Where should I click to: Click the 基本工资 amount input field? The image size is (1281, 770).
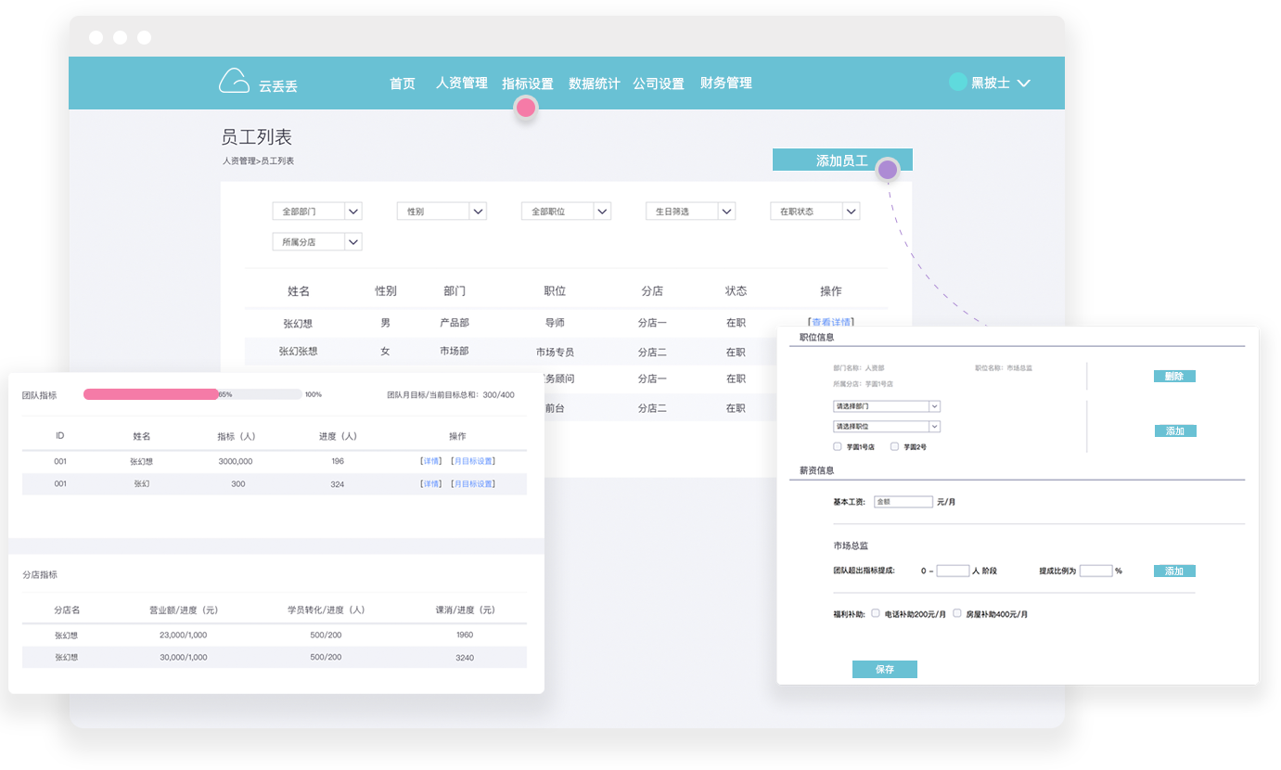pos(903,502)
